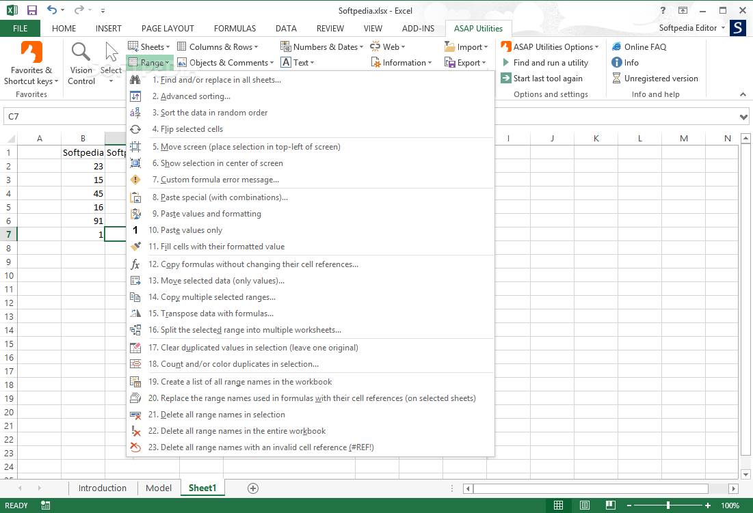The image size is (753, 513).
Task: Click the horizontal scrollbar right arrow
Action: tap(733, 488)
